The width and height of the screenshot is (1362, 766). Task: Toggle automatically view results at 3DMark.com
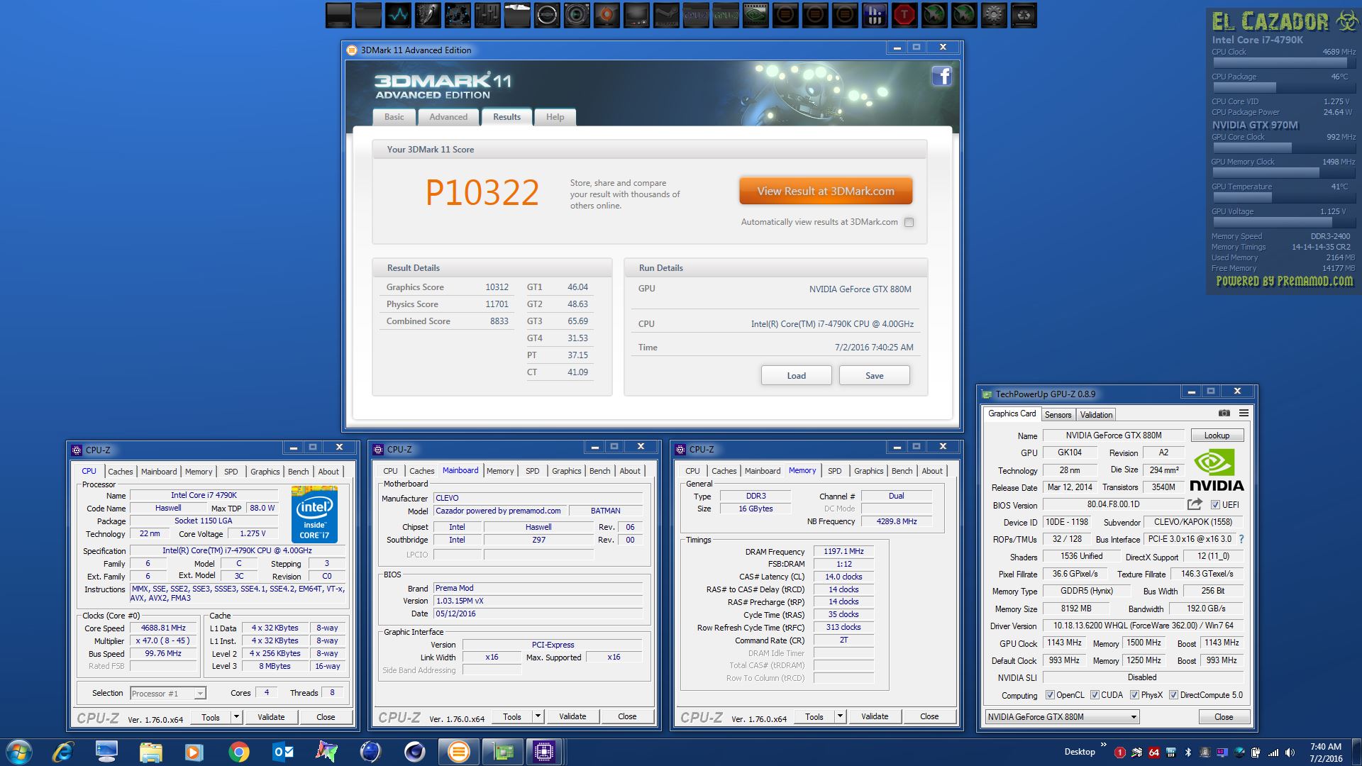909,222
